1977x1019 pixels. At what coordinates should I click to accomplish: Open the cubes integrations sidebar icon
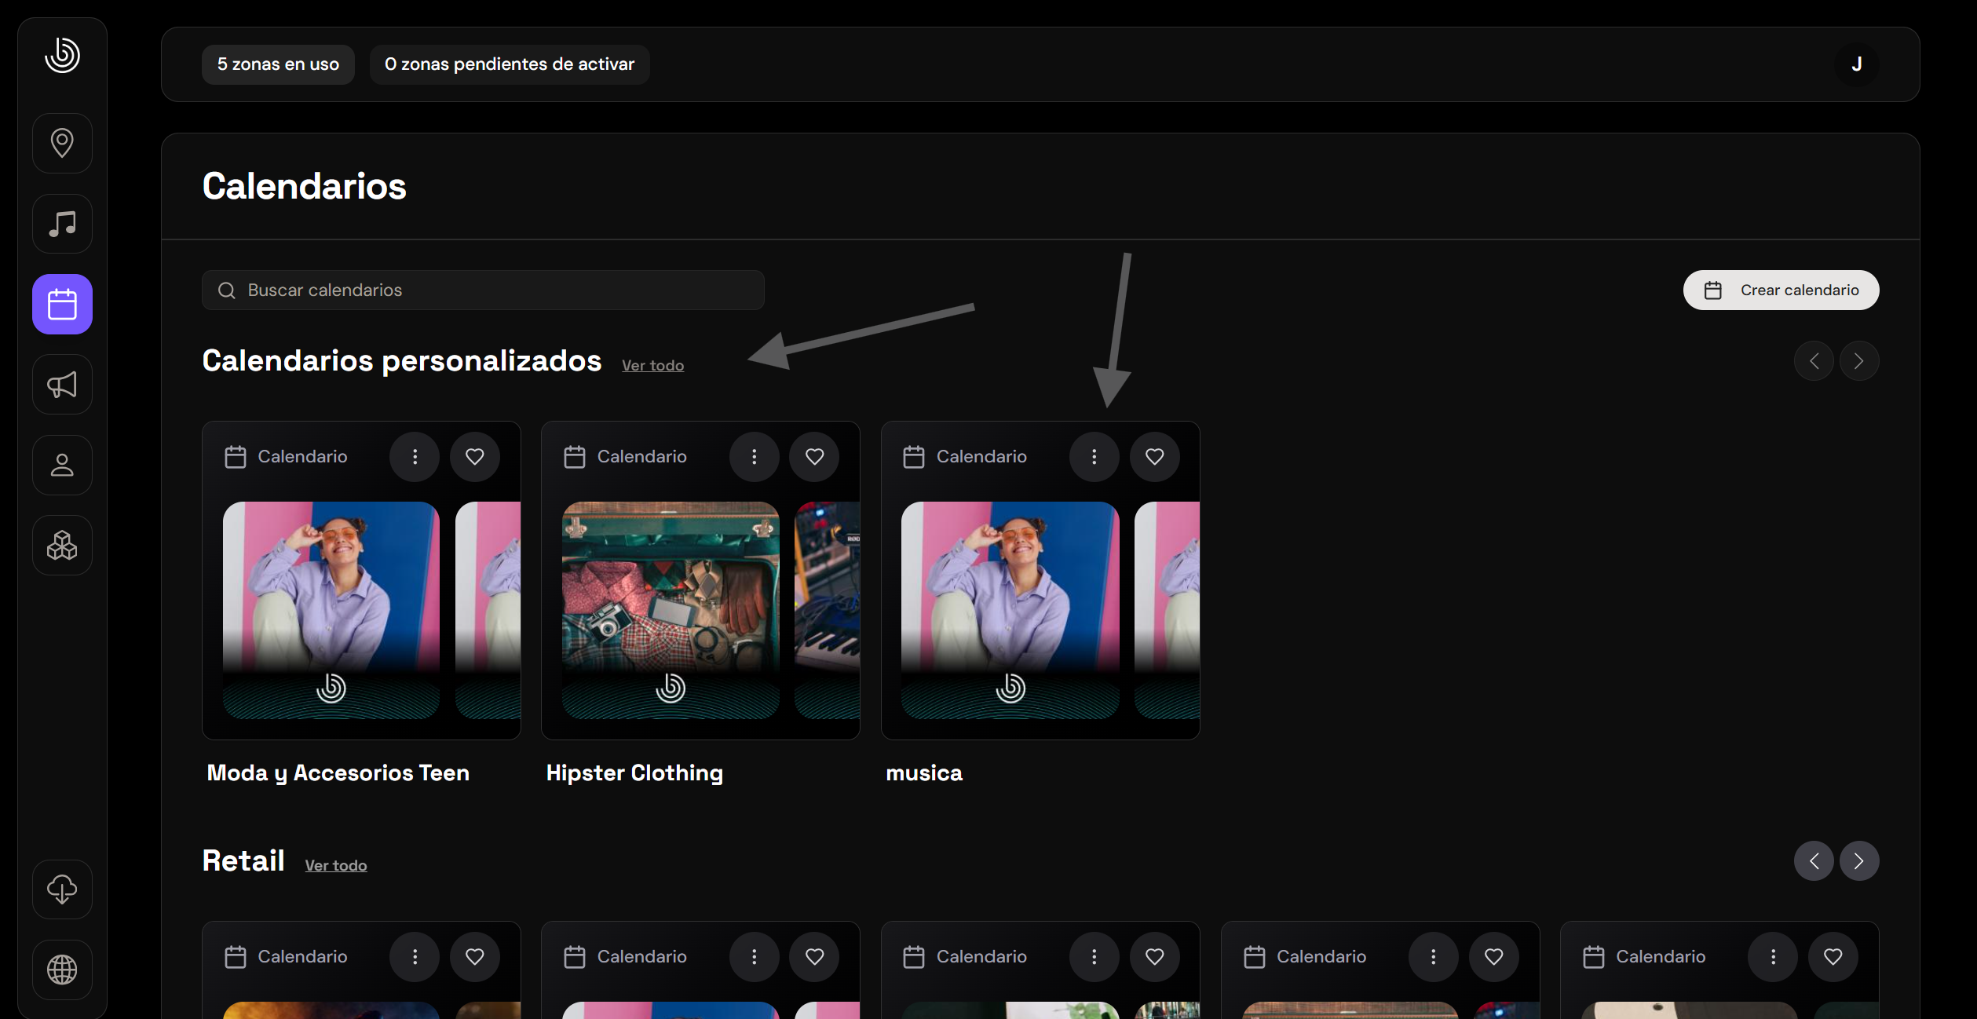[x=62, y=545]
